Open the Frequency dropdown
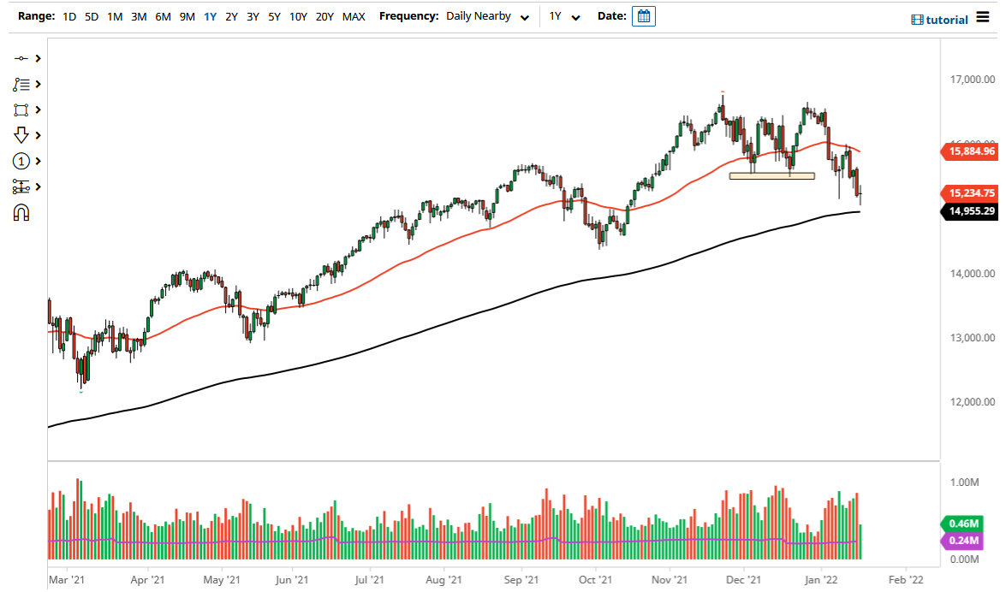Screen dimensions: 1006x592 (x=524, y=15)
